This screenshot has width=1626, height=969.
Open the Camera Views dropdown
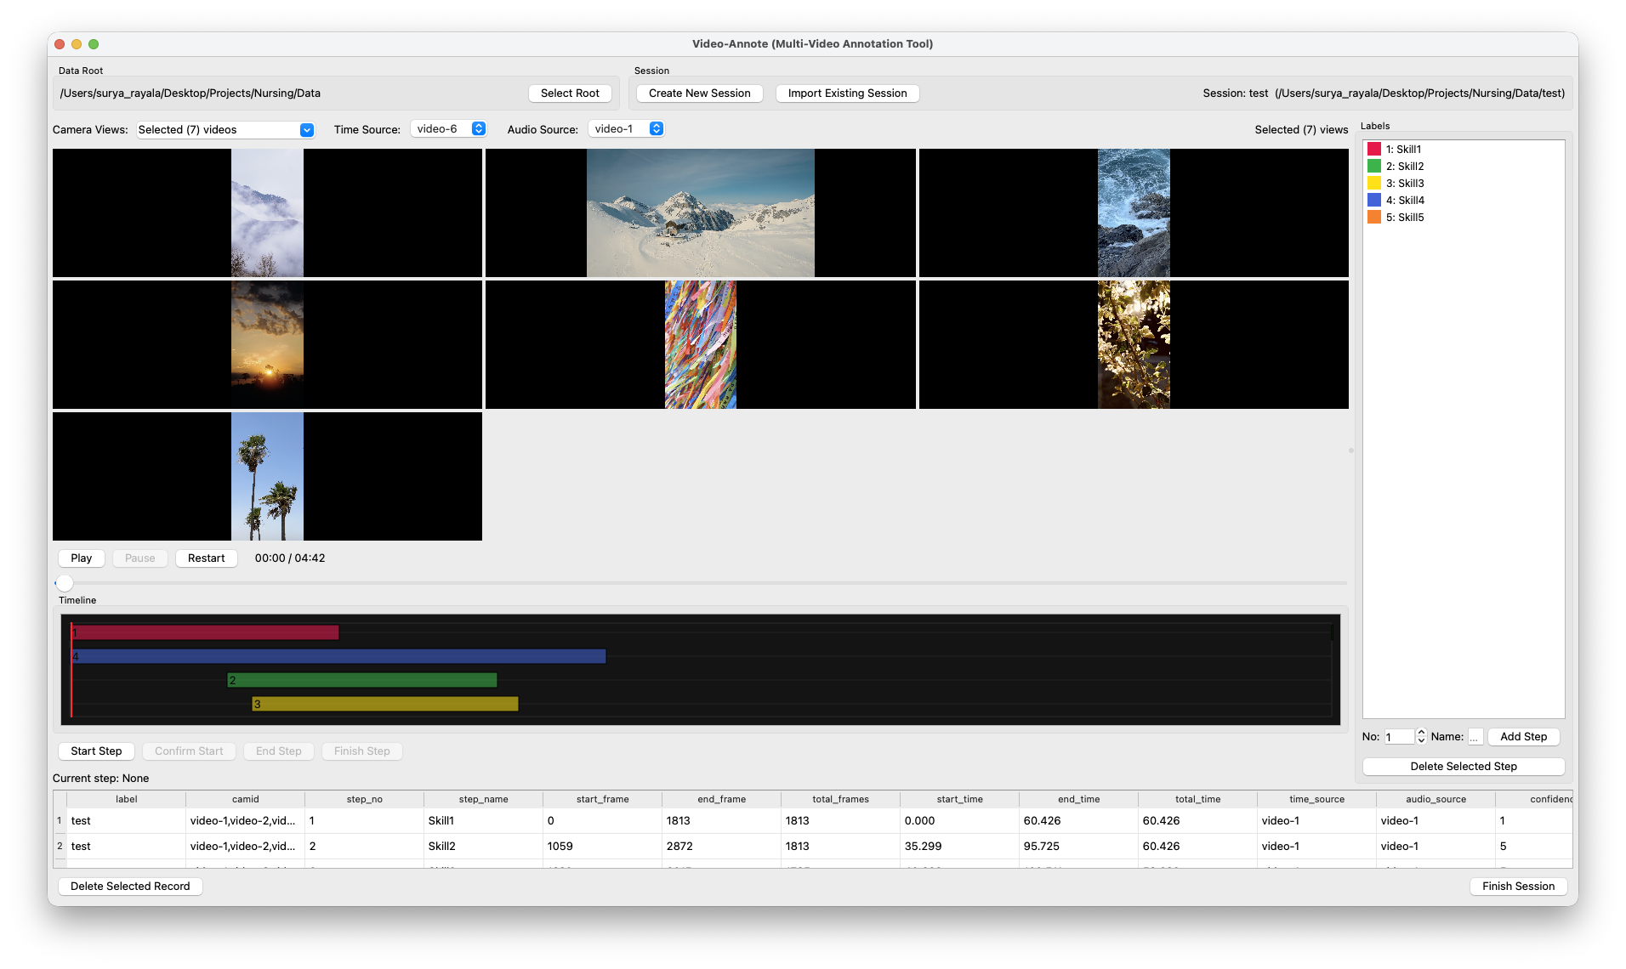(225, 130)
